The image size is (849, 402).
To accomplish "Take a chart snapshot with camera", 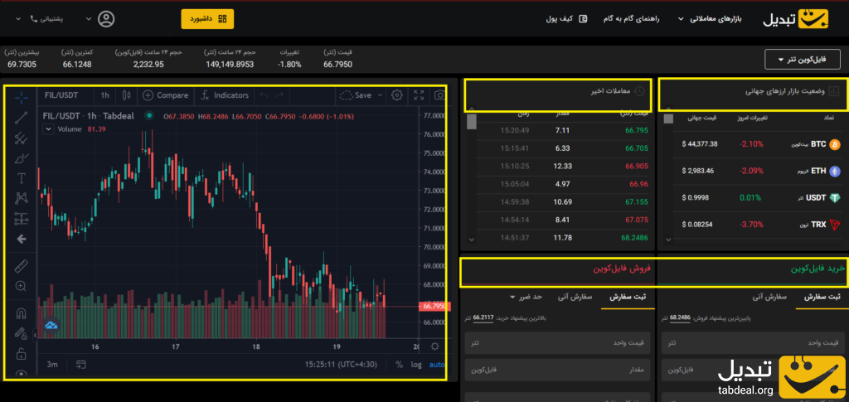I will [440, 95].
